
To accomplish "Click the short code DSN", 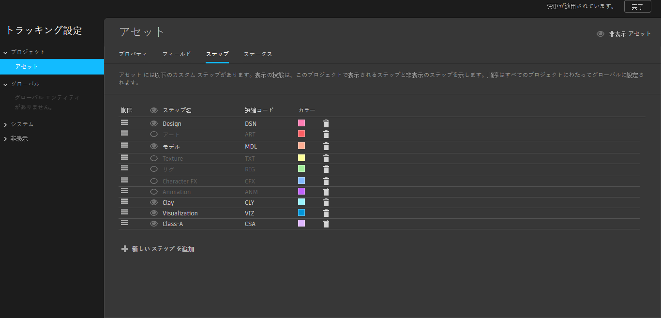I will [x=251, y=124].
